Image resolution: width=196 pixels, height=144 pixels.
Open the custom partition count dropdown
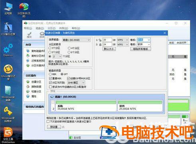click(57, 56)
